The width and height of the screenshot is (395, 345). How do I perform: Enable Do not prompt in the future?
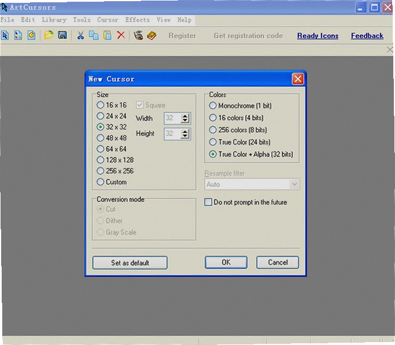pyautogui.click(x=246, y=202)
